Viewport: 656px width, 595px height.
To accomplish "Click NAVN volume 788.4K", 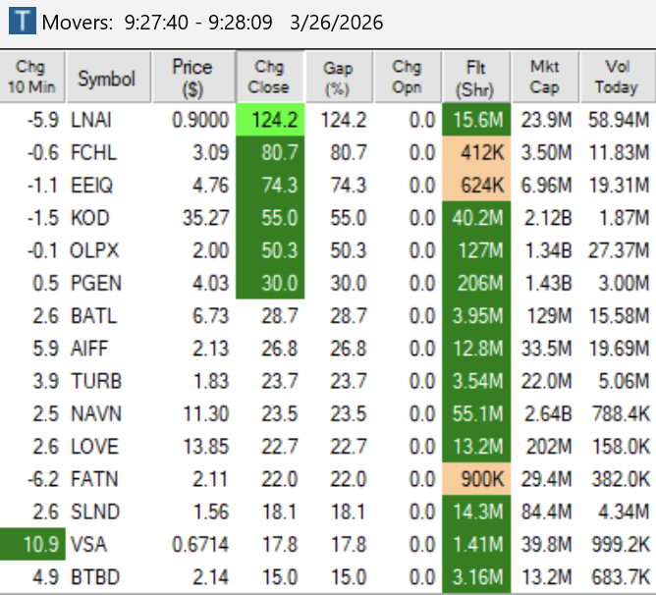I will 621,413.
